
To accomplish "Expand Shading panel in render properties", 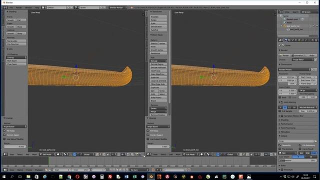I will point(284,120).
